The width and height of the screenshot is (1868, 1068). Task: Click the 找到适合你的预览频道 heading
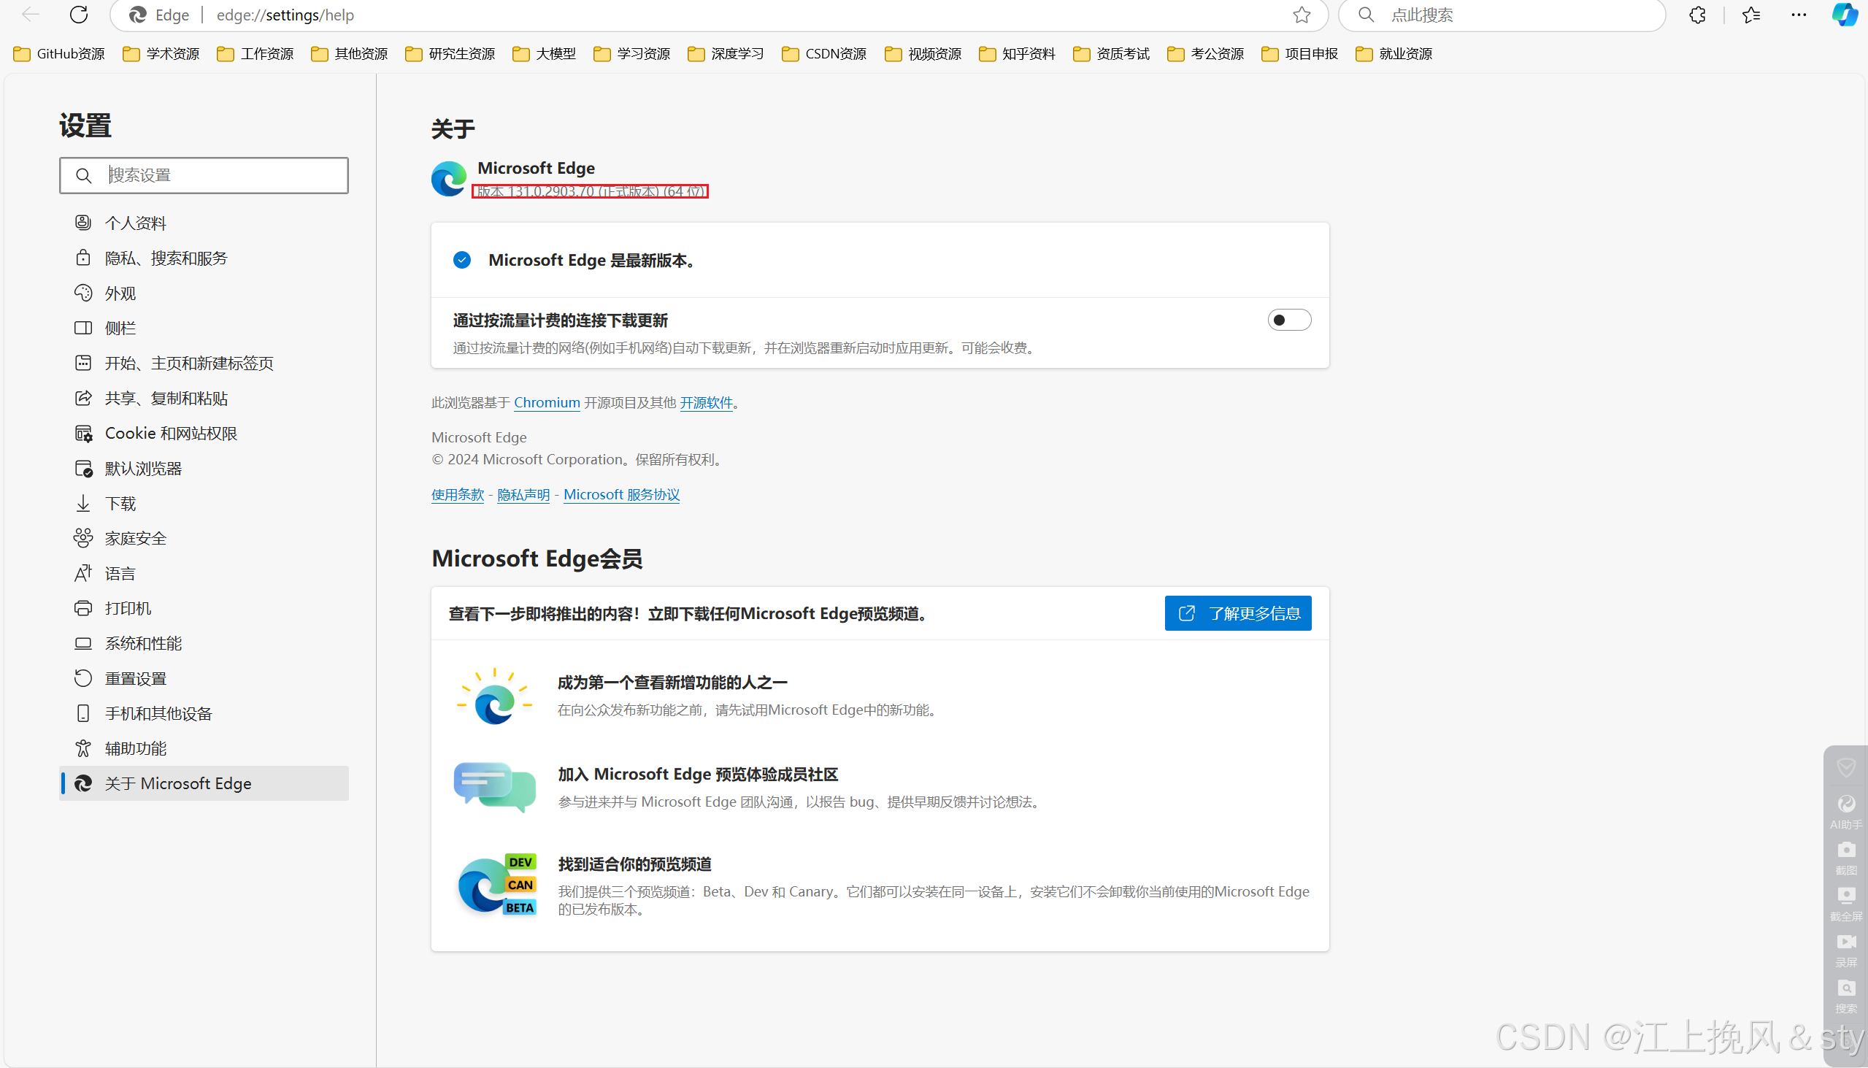tap(634, 864)
